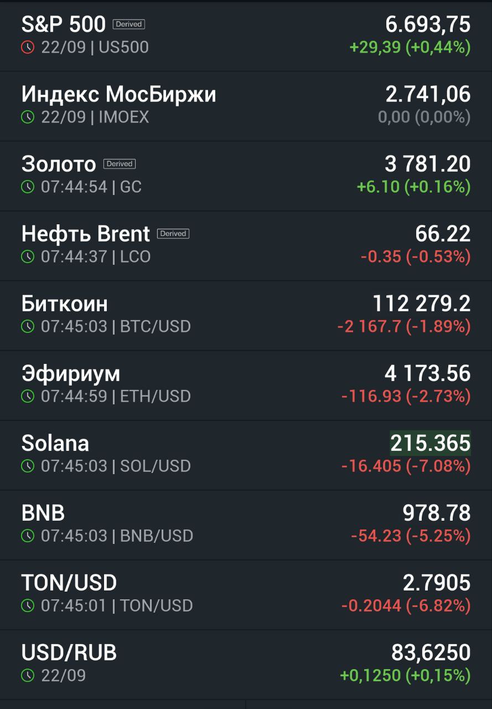Click the Индекс МосБиржи value 2.741,06
This screenshot has height=709, width=492.
pos(428,95)
